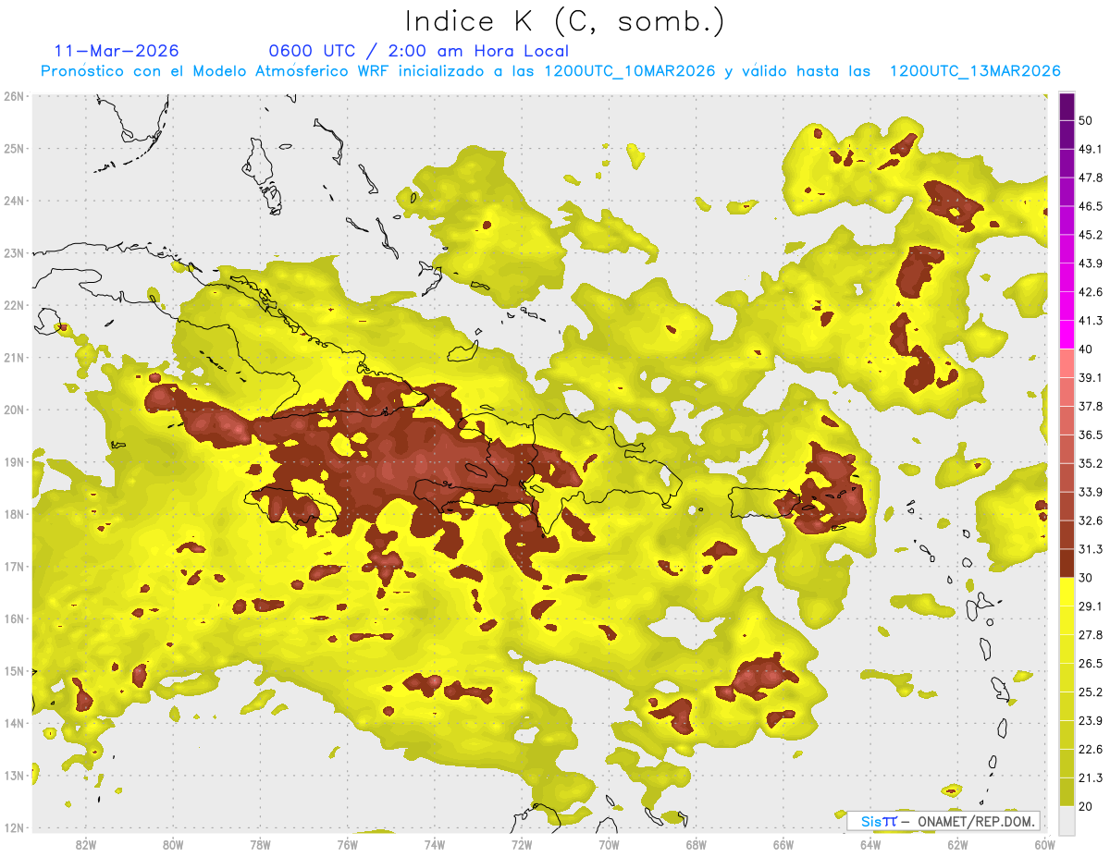
Task: Click the '23N' latitude axis label
Action: [x=14, y=252]
